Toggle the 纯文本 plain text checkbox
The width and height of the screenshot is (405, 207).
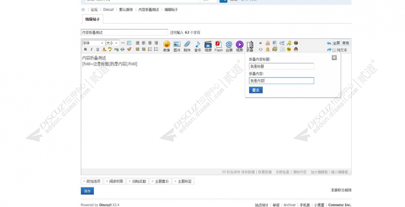(334, 50)
